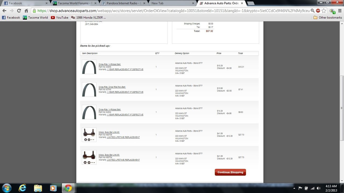This screenshot has height=193, width=344.
Task: Click the belt thumbnail for part 340K5
Action: 89,67
